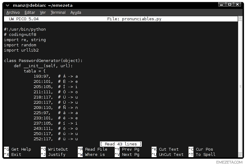
Task: Click the ^O WriteOut shortcut
Action: 54,149
